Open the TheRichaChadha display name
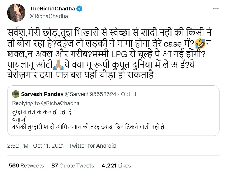The width and height of the screenshot is (226, 175). (x=52, y=8)
